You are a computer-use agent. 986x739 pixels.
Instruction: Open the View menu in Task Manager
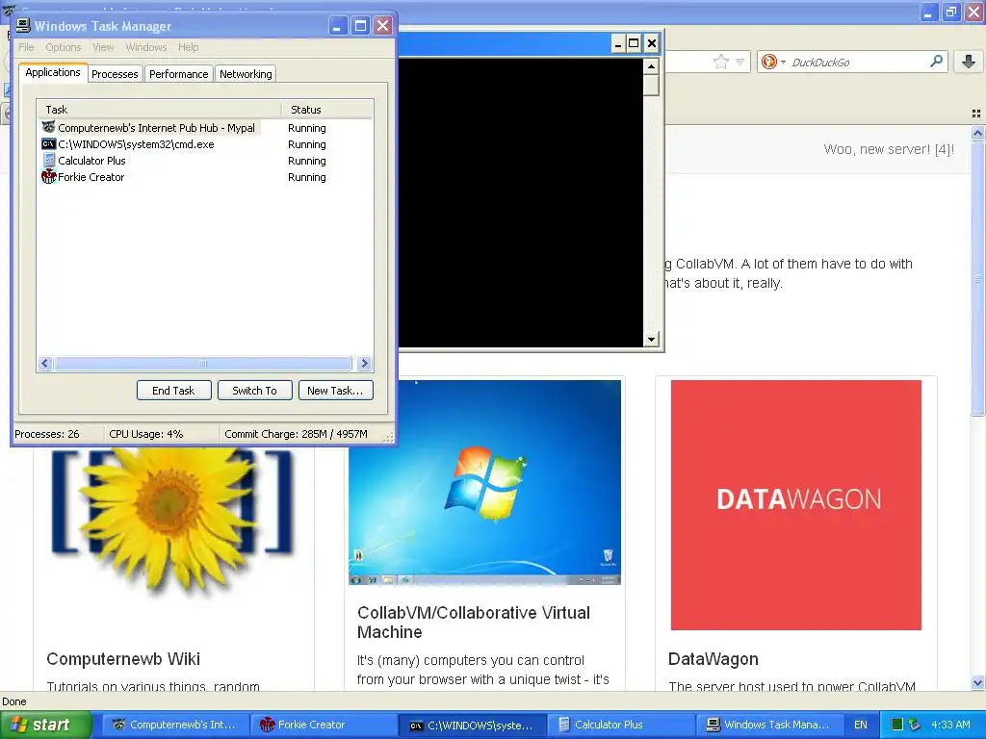[103, 47]
